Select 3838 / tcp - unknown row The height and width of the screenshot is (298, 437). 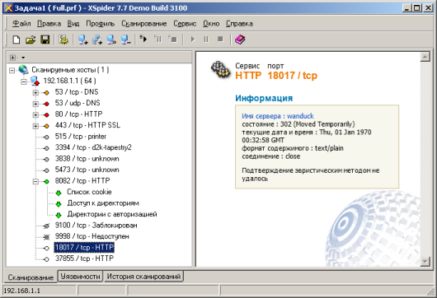point(87,159)
